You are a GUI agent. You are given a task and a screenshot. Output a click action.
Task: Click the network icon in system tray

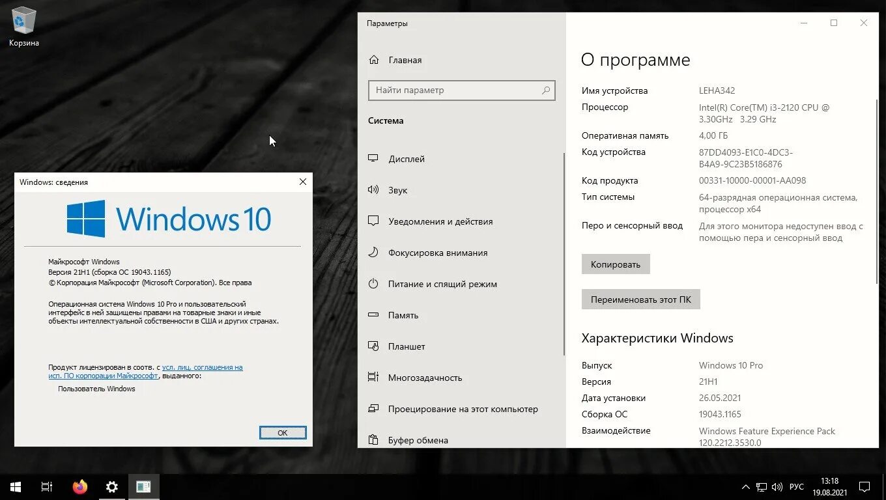point(762,487)
